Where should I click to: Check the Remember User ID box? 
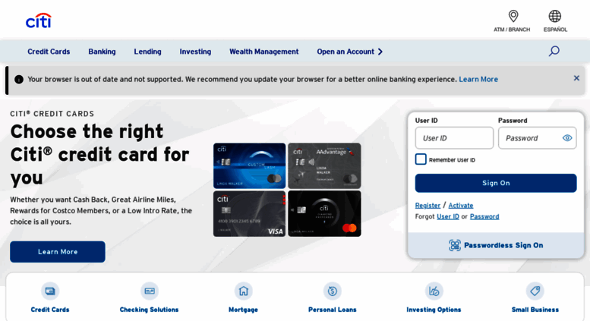(x=421, y=159)
